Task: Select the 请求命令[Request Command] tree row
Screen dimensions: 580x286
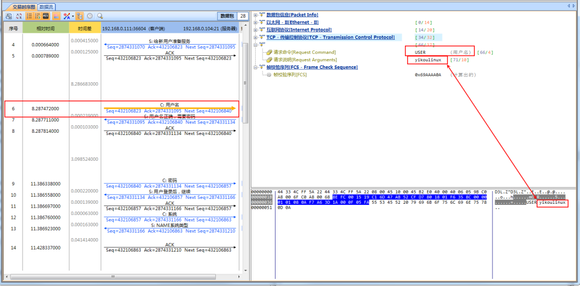Action: pyautogui.click(x=305, y=52)
